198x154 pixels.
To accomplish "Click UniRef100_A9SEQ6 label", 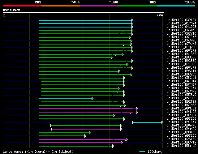I will point(181,119).
